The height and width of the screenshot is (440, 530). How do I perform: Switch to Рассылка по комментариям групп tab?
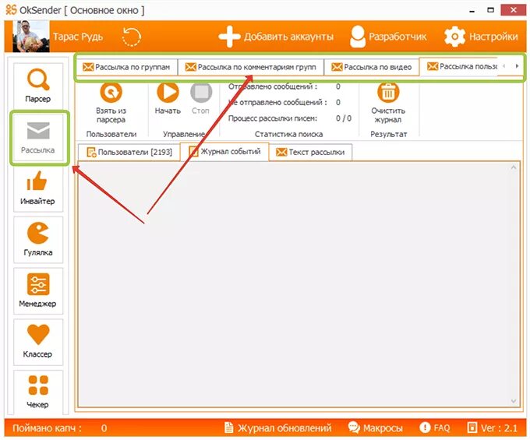(x=251, y=67)
